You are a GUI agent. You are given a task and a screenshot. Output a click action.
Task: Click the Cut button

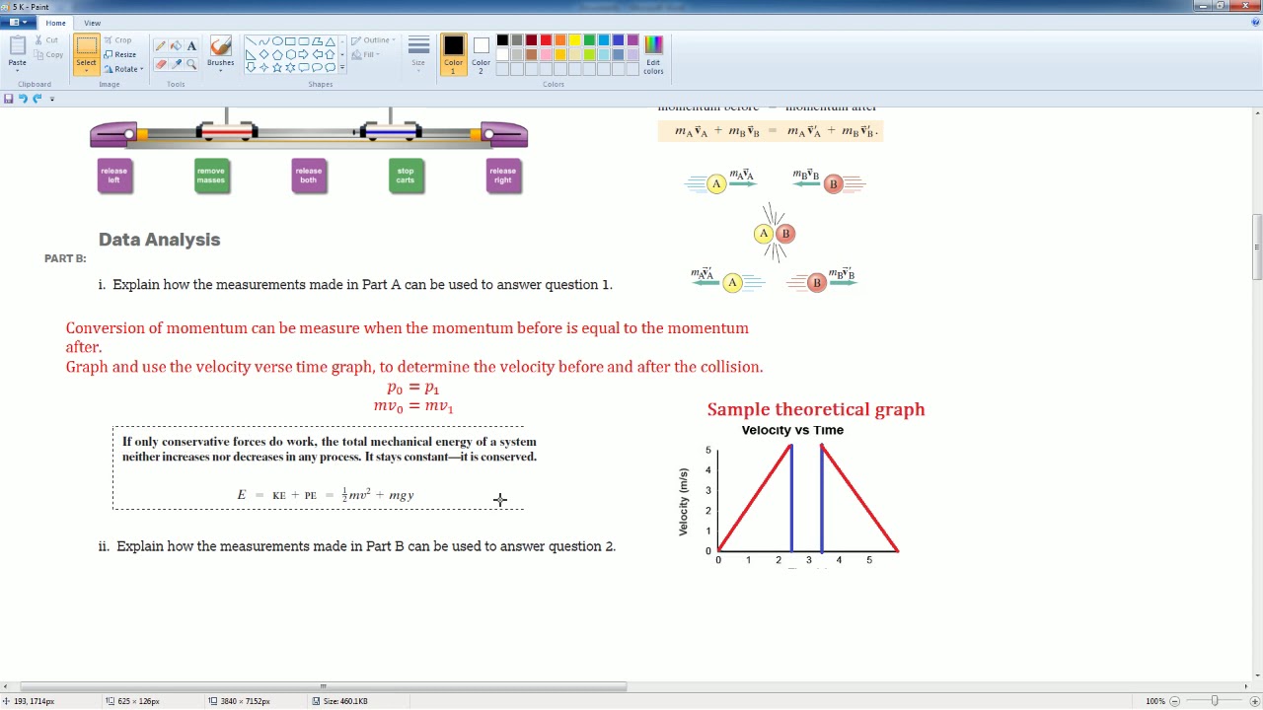click(45, 40)
